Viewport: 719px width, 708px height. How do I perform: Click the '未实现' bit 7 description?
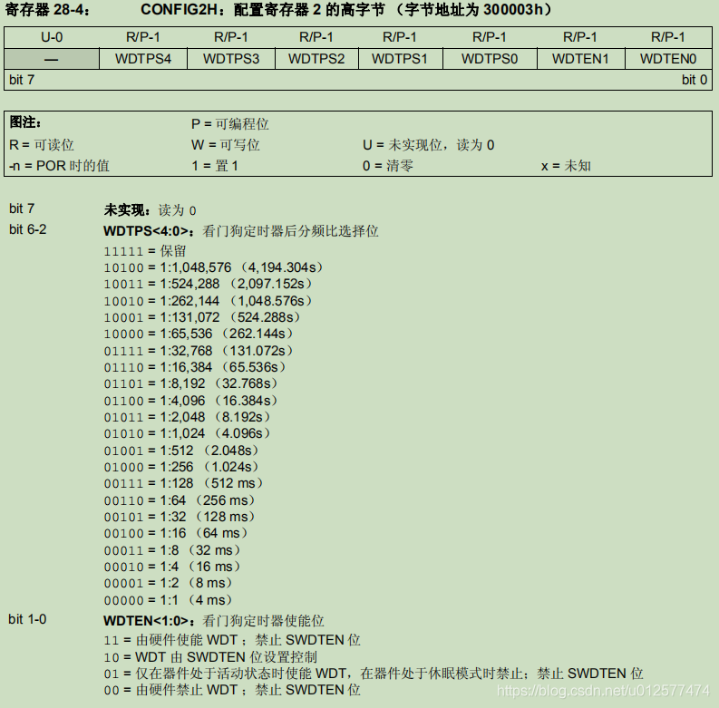[150, 210]
